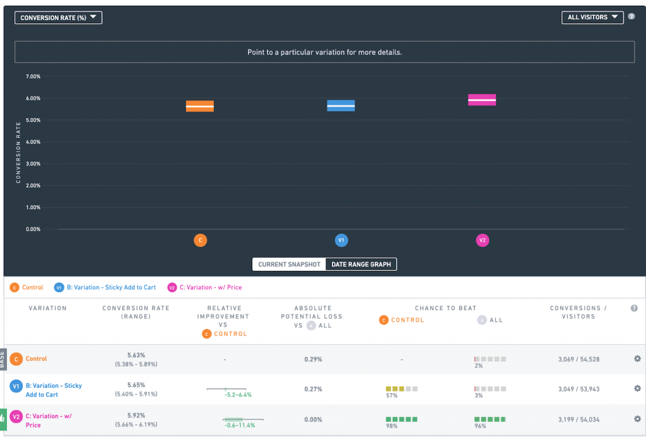Image resolution: width=646 pixels, height=437 pixels.
Task: Click the grey ALL icon in Absolute Potential Loss header
Action: (x=311, y=326)
